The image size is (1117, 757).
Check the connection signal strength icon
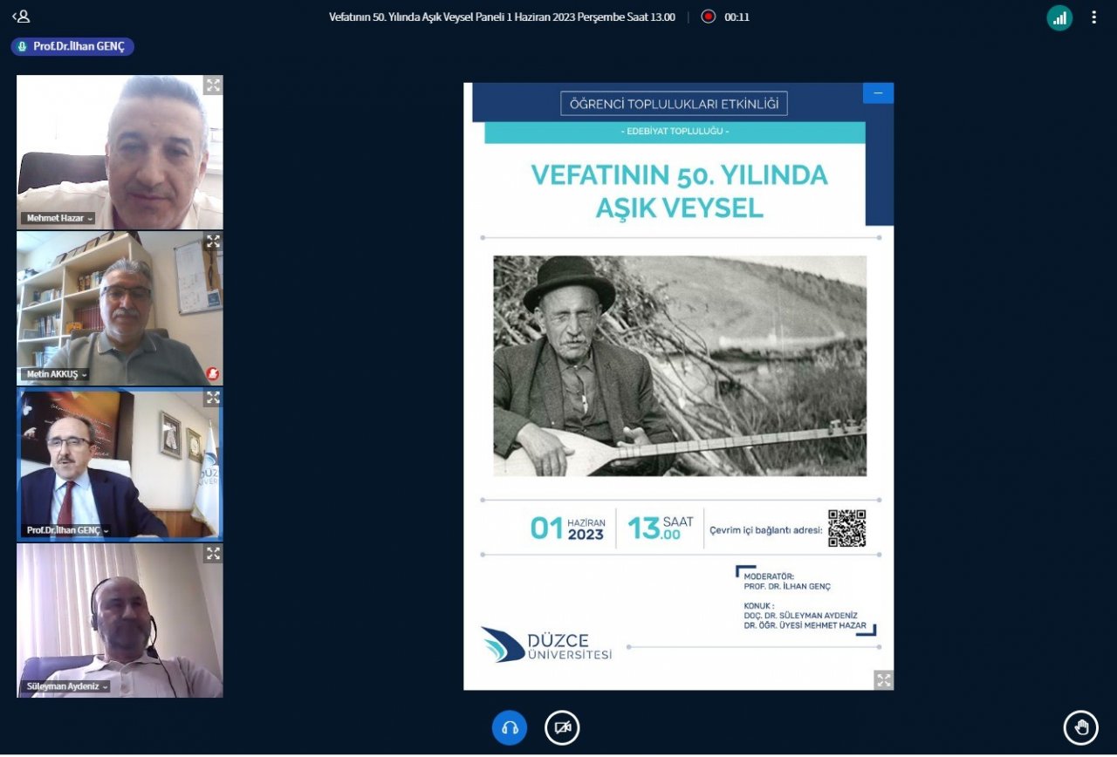pos(1059,17)
